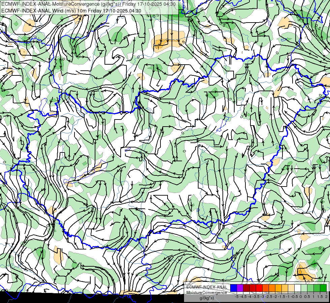
Task: Select the white legend swatch
Action: click(298, 288)
